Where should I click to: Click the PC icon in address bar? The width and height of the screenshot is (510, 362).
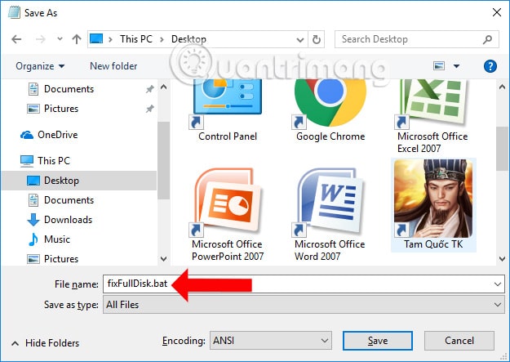(x=96, y=38)
